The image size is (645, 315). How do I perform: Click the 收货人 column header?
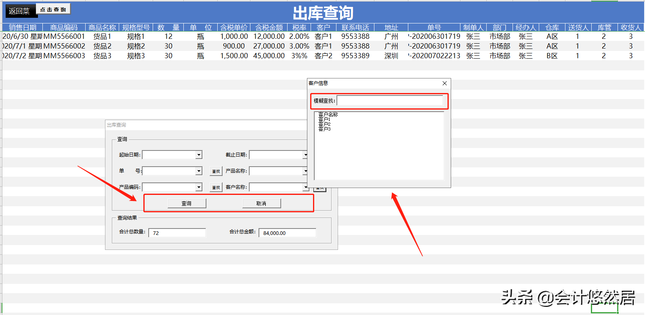tap(631, 27)
